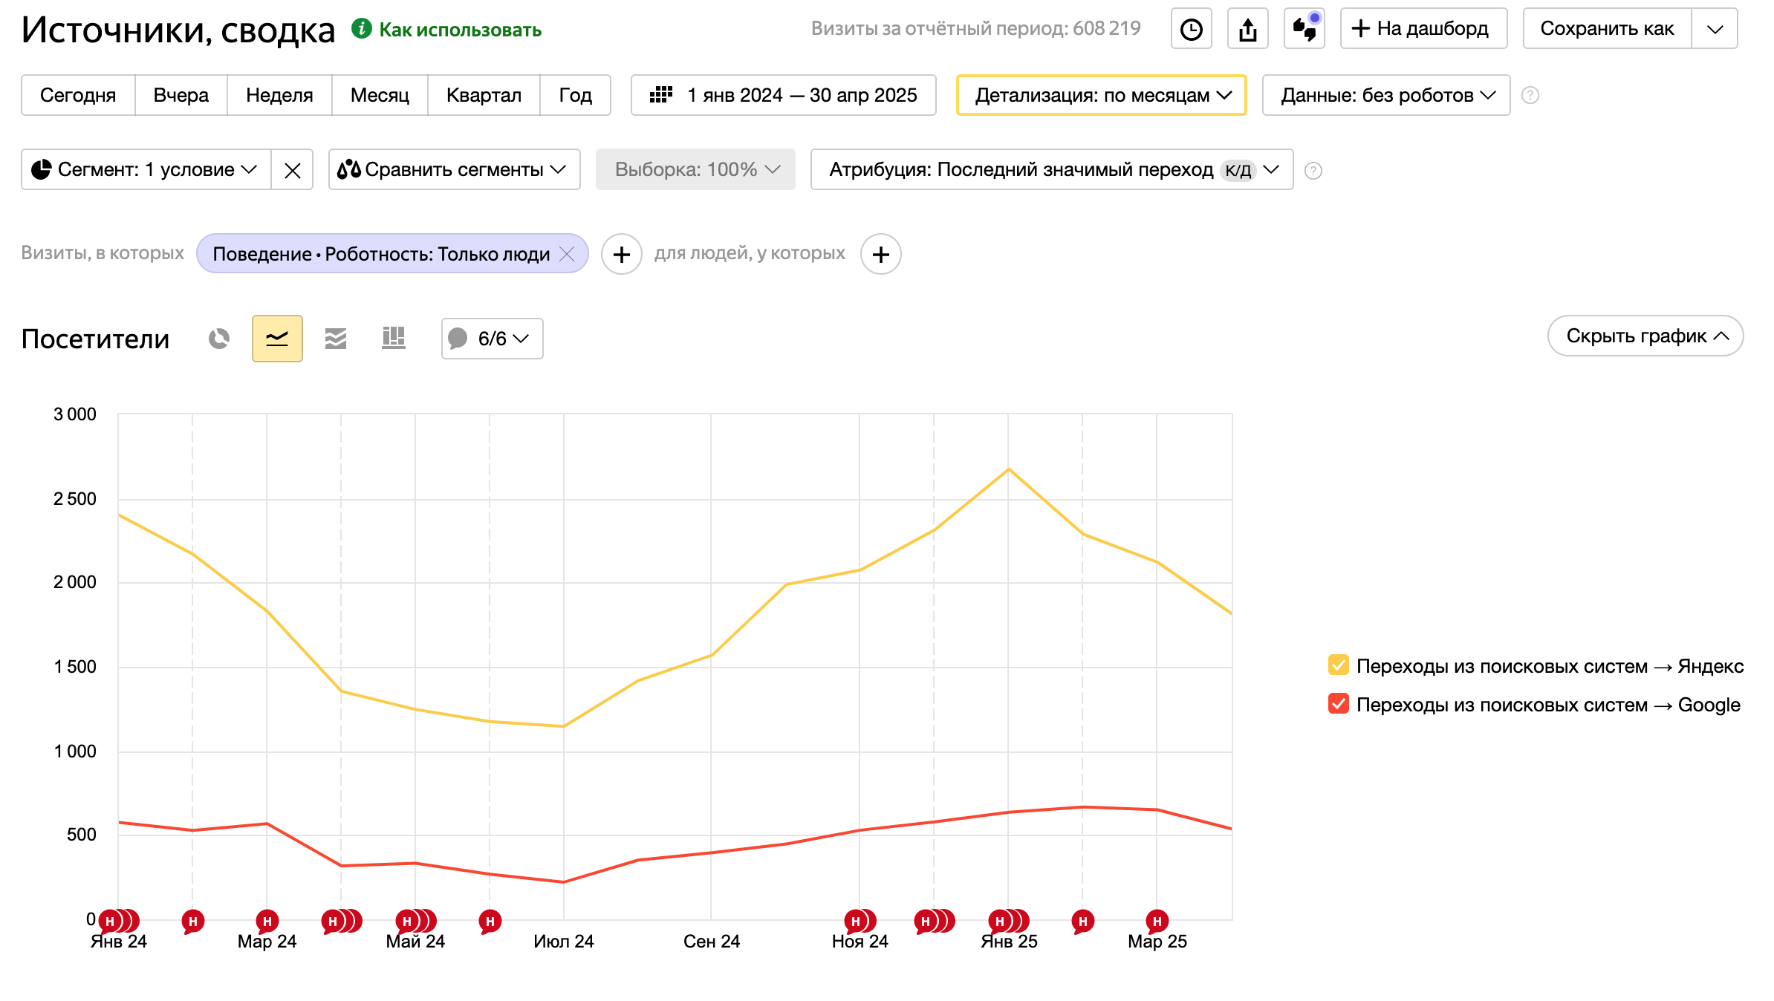Remove the Роботность: Только люди filter
1774x1001 pixels.
567,254
